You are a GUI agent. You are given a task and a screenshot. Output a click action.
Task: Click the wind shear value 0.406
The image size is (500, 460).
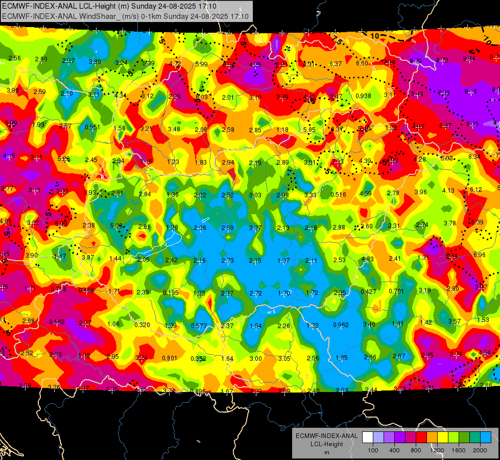pos(86,290)
